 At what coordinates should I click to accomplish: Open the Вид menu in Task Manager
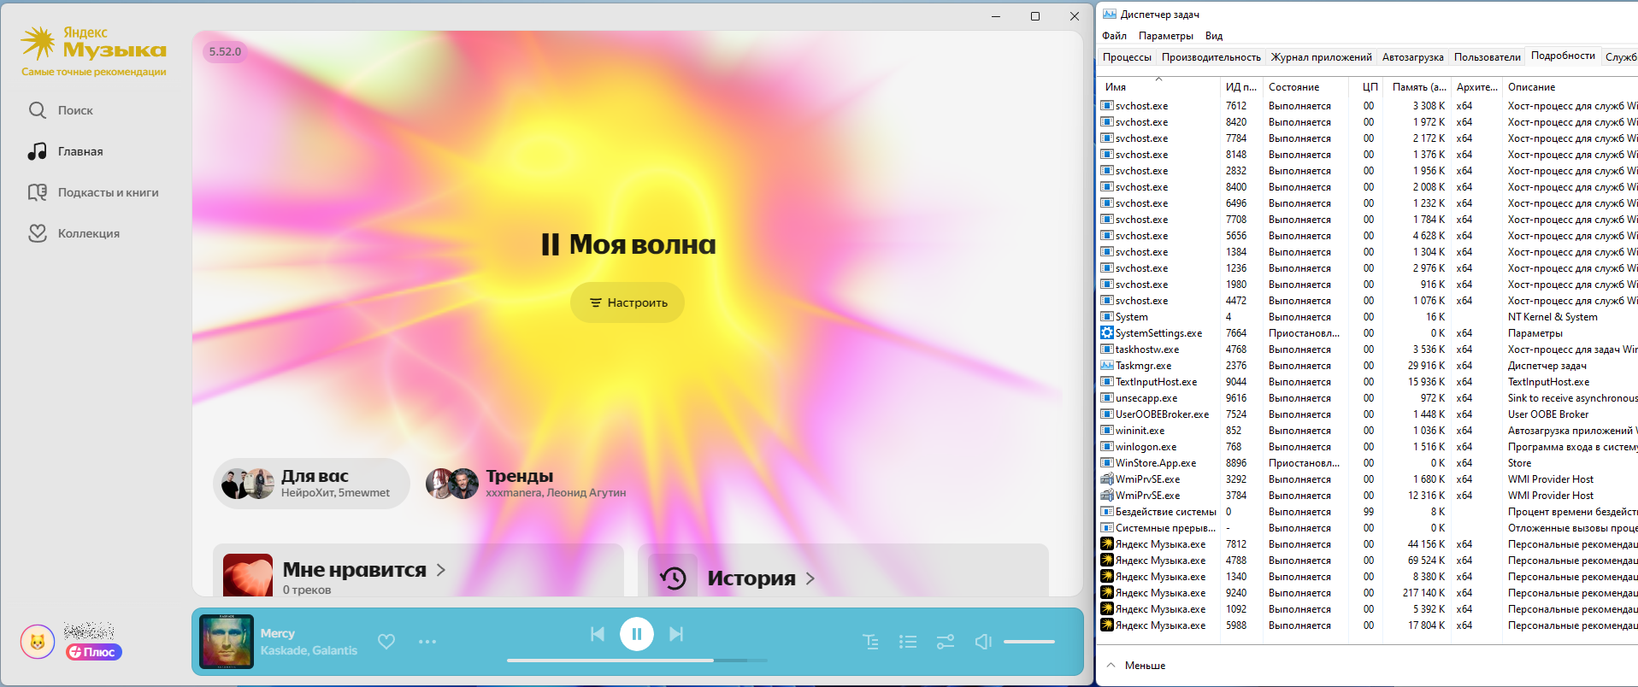point(1214,36)
